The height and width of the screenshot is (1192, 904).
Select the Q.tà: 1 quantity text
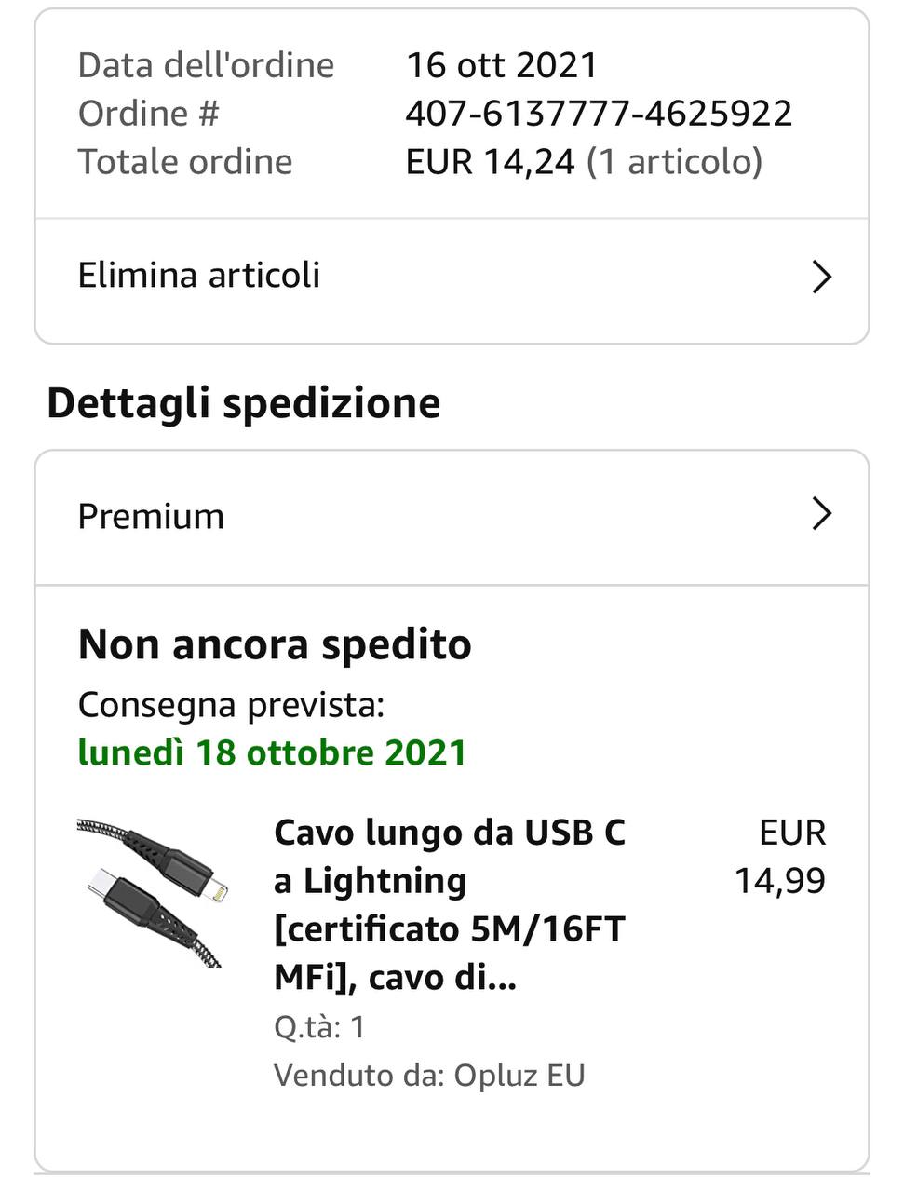coord(319,1027)
